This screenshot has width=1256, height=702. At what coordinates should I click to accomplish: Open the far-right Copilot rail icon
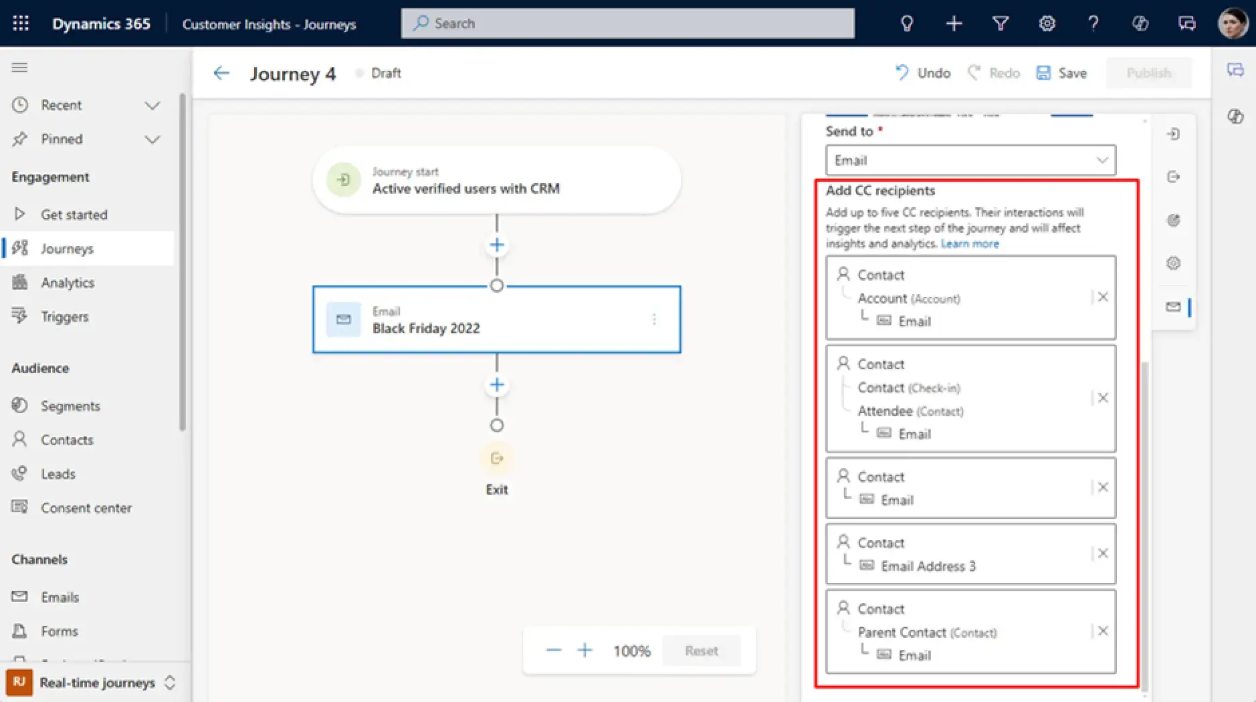[x=1235, y=116]
